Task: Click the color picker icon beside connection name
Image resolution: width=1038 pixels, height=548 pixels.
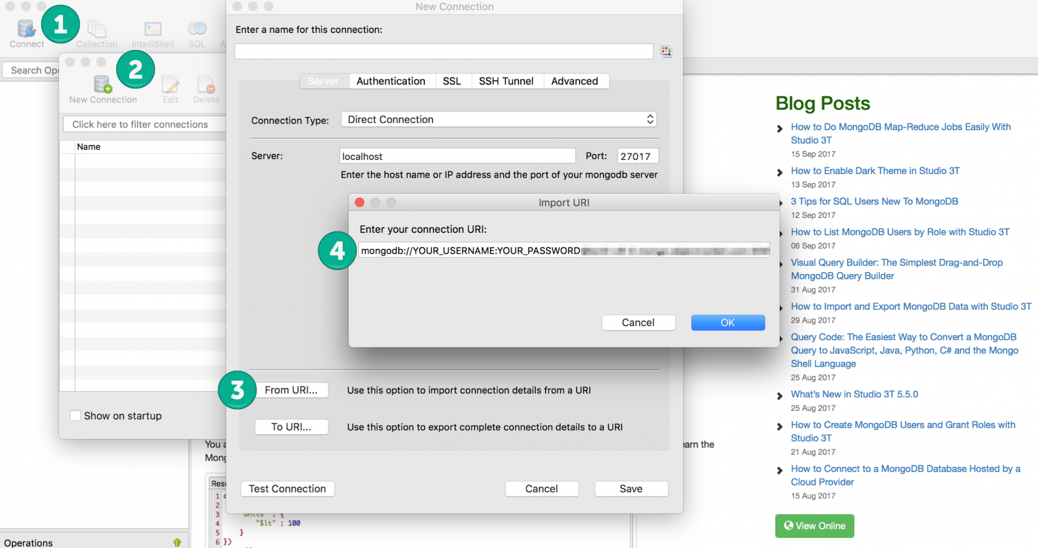Action: (x=666, y=51)
